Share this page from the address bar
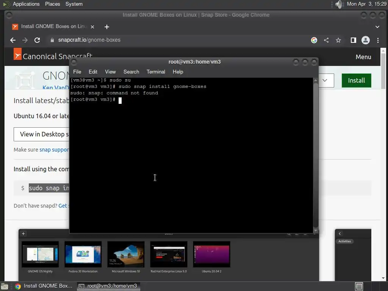388x291 pixels. 326,40
